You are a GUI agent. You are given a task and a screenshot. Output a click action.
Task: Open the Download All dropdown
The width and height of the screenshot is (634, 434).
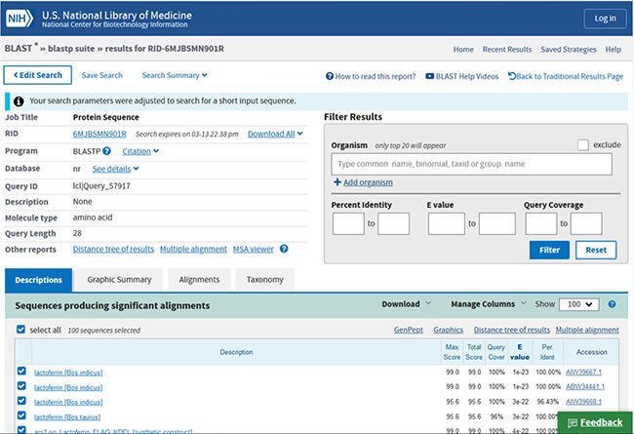click(275, 134)
